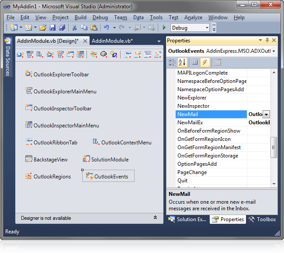Image resolution: width=284 pixels, height=253 pixels.
Task: Pin the Properties window with auto-hide
Action: pyautogui.click(x=267, y=40)
